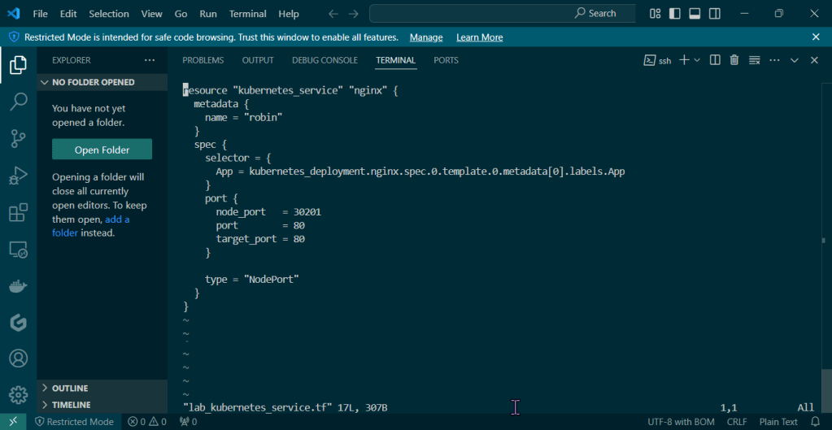Expand the OUTLINE section

(70, 389)
